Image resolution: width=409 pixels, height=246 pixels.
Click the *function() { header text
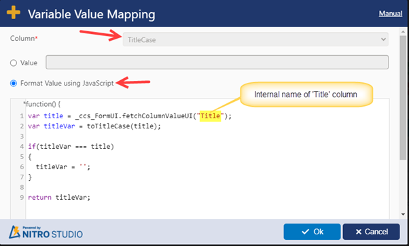tap(41, 105)
